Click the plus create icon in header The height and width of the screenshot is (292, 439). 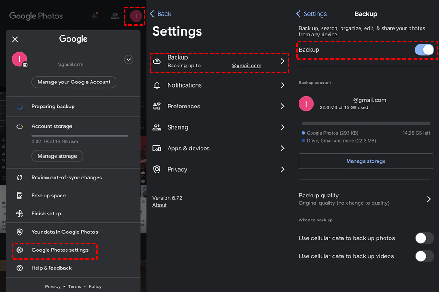click(94, 16)
